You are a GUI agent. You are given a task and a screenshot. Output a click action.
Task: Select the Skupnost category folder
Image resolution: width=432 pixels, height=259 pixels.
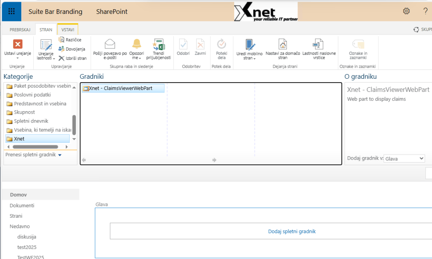(24, 112)
